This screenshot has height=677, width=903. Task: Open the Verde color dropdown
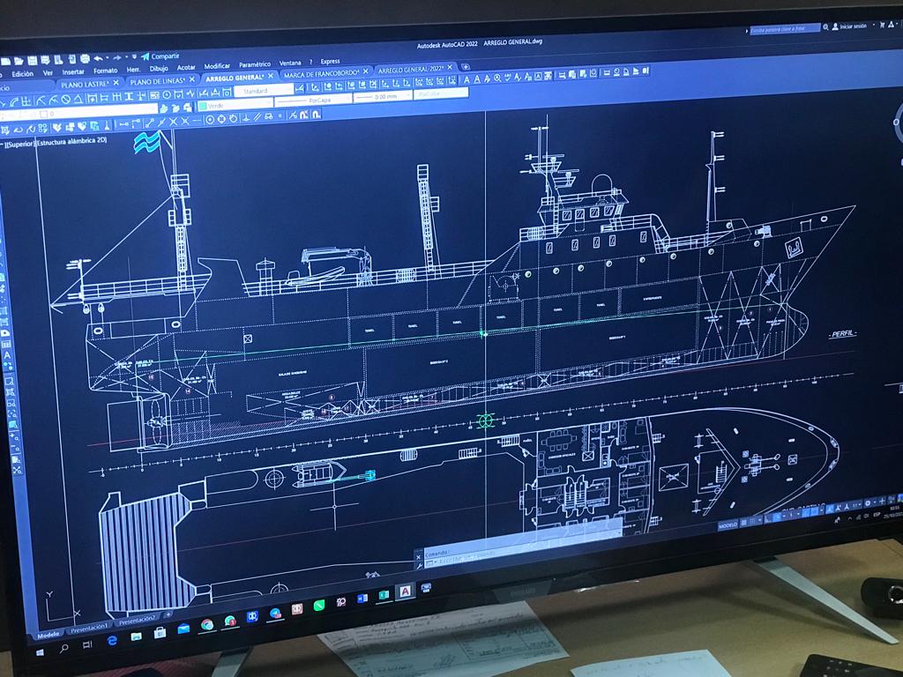point(235,106)
